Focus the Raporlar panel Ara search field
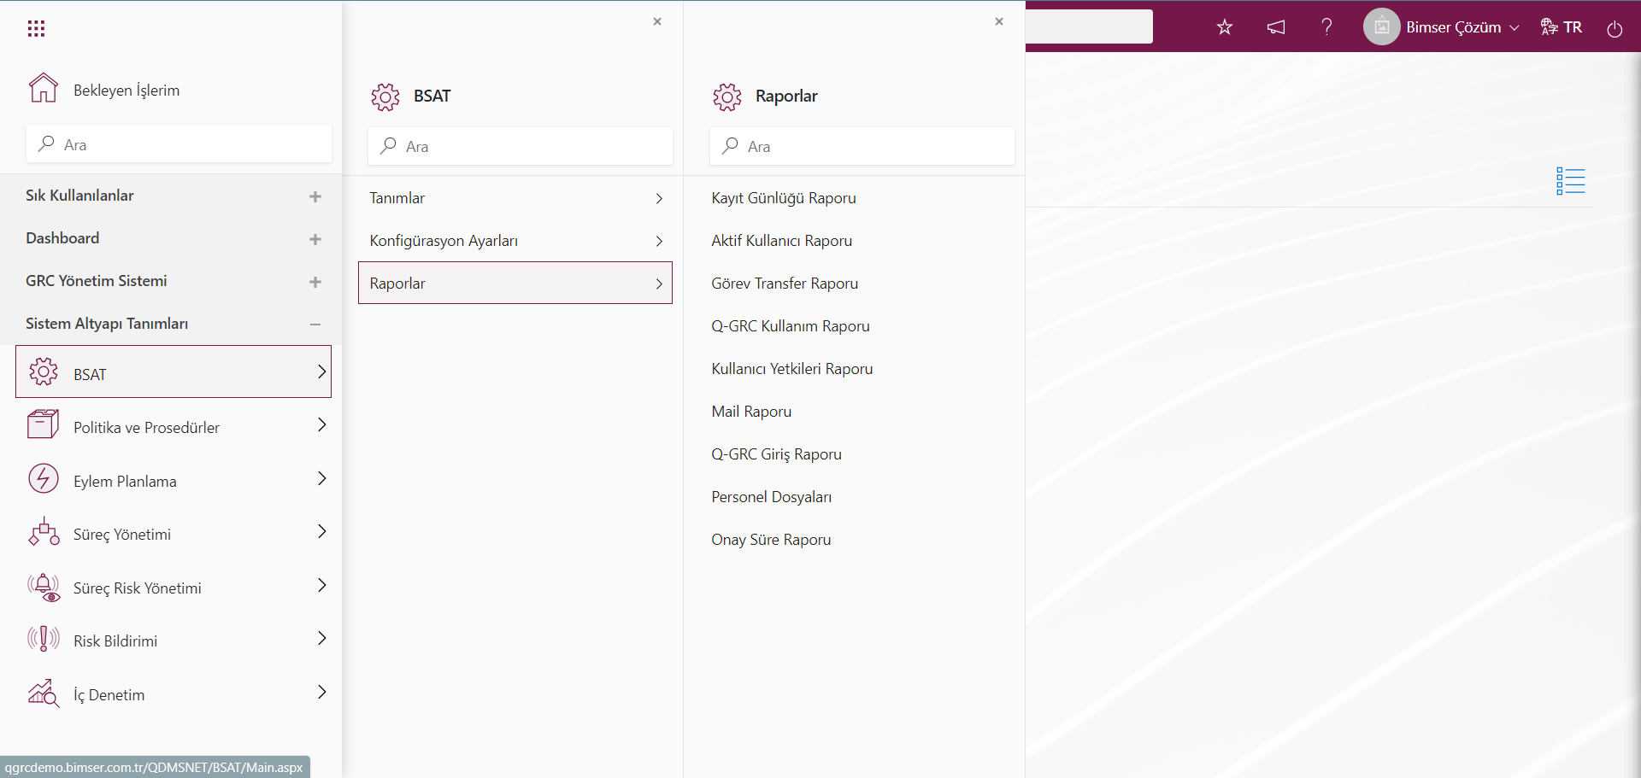This screenshot has width=1641, height=778. pos(862,146)
